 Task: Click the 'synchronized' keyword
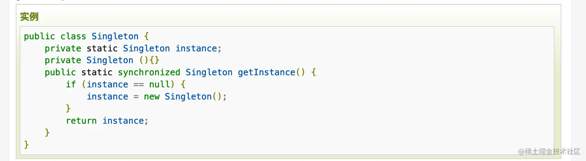(149, 72)
